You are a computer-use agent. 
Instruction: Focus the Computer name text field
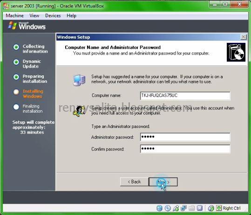click(185, 96)
